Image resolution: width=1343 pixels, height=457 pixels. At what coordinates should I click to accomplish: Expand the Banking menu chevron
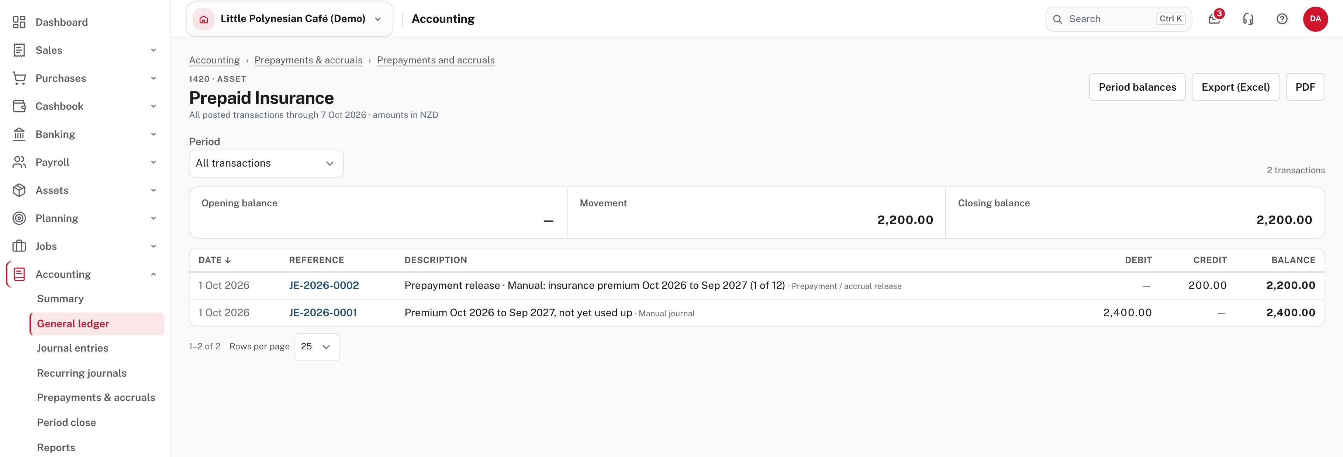(x=153, y=134)
